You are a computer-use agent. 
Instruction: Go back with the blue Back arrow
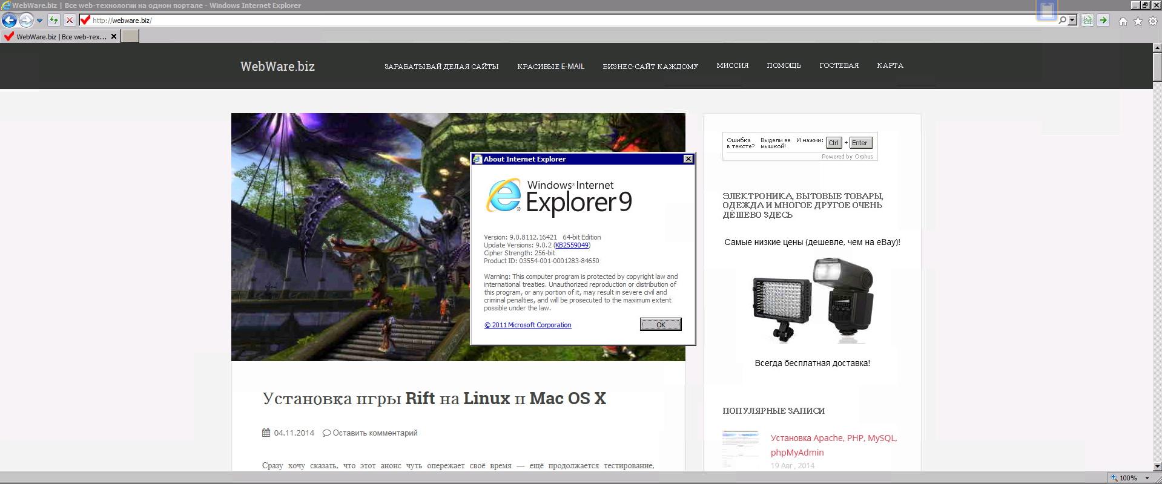point(8,20)
